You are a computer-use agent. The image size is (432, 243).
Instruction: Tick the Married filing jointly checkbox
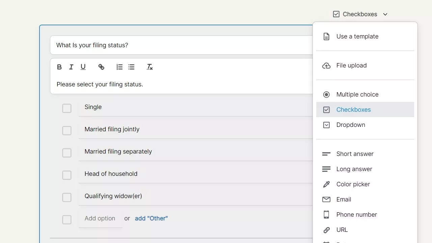coord(67,131)
